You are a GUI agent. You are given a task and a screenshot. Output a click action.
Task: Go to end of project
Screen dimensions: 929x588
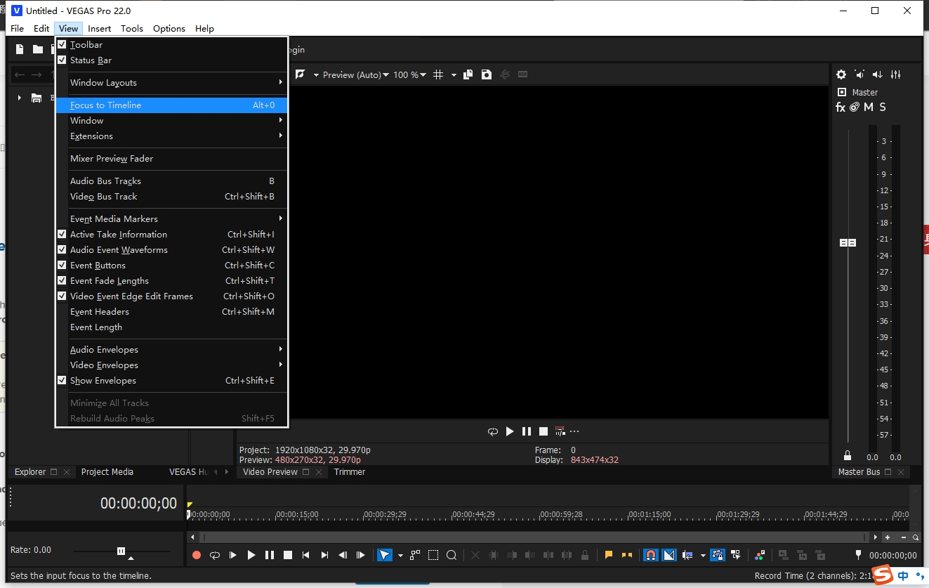(324, 555)
